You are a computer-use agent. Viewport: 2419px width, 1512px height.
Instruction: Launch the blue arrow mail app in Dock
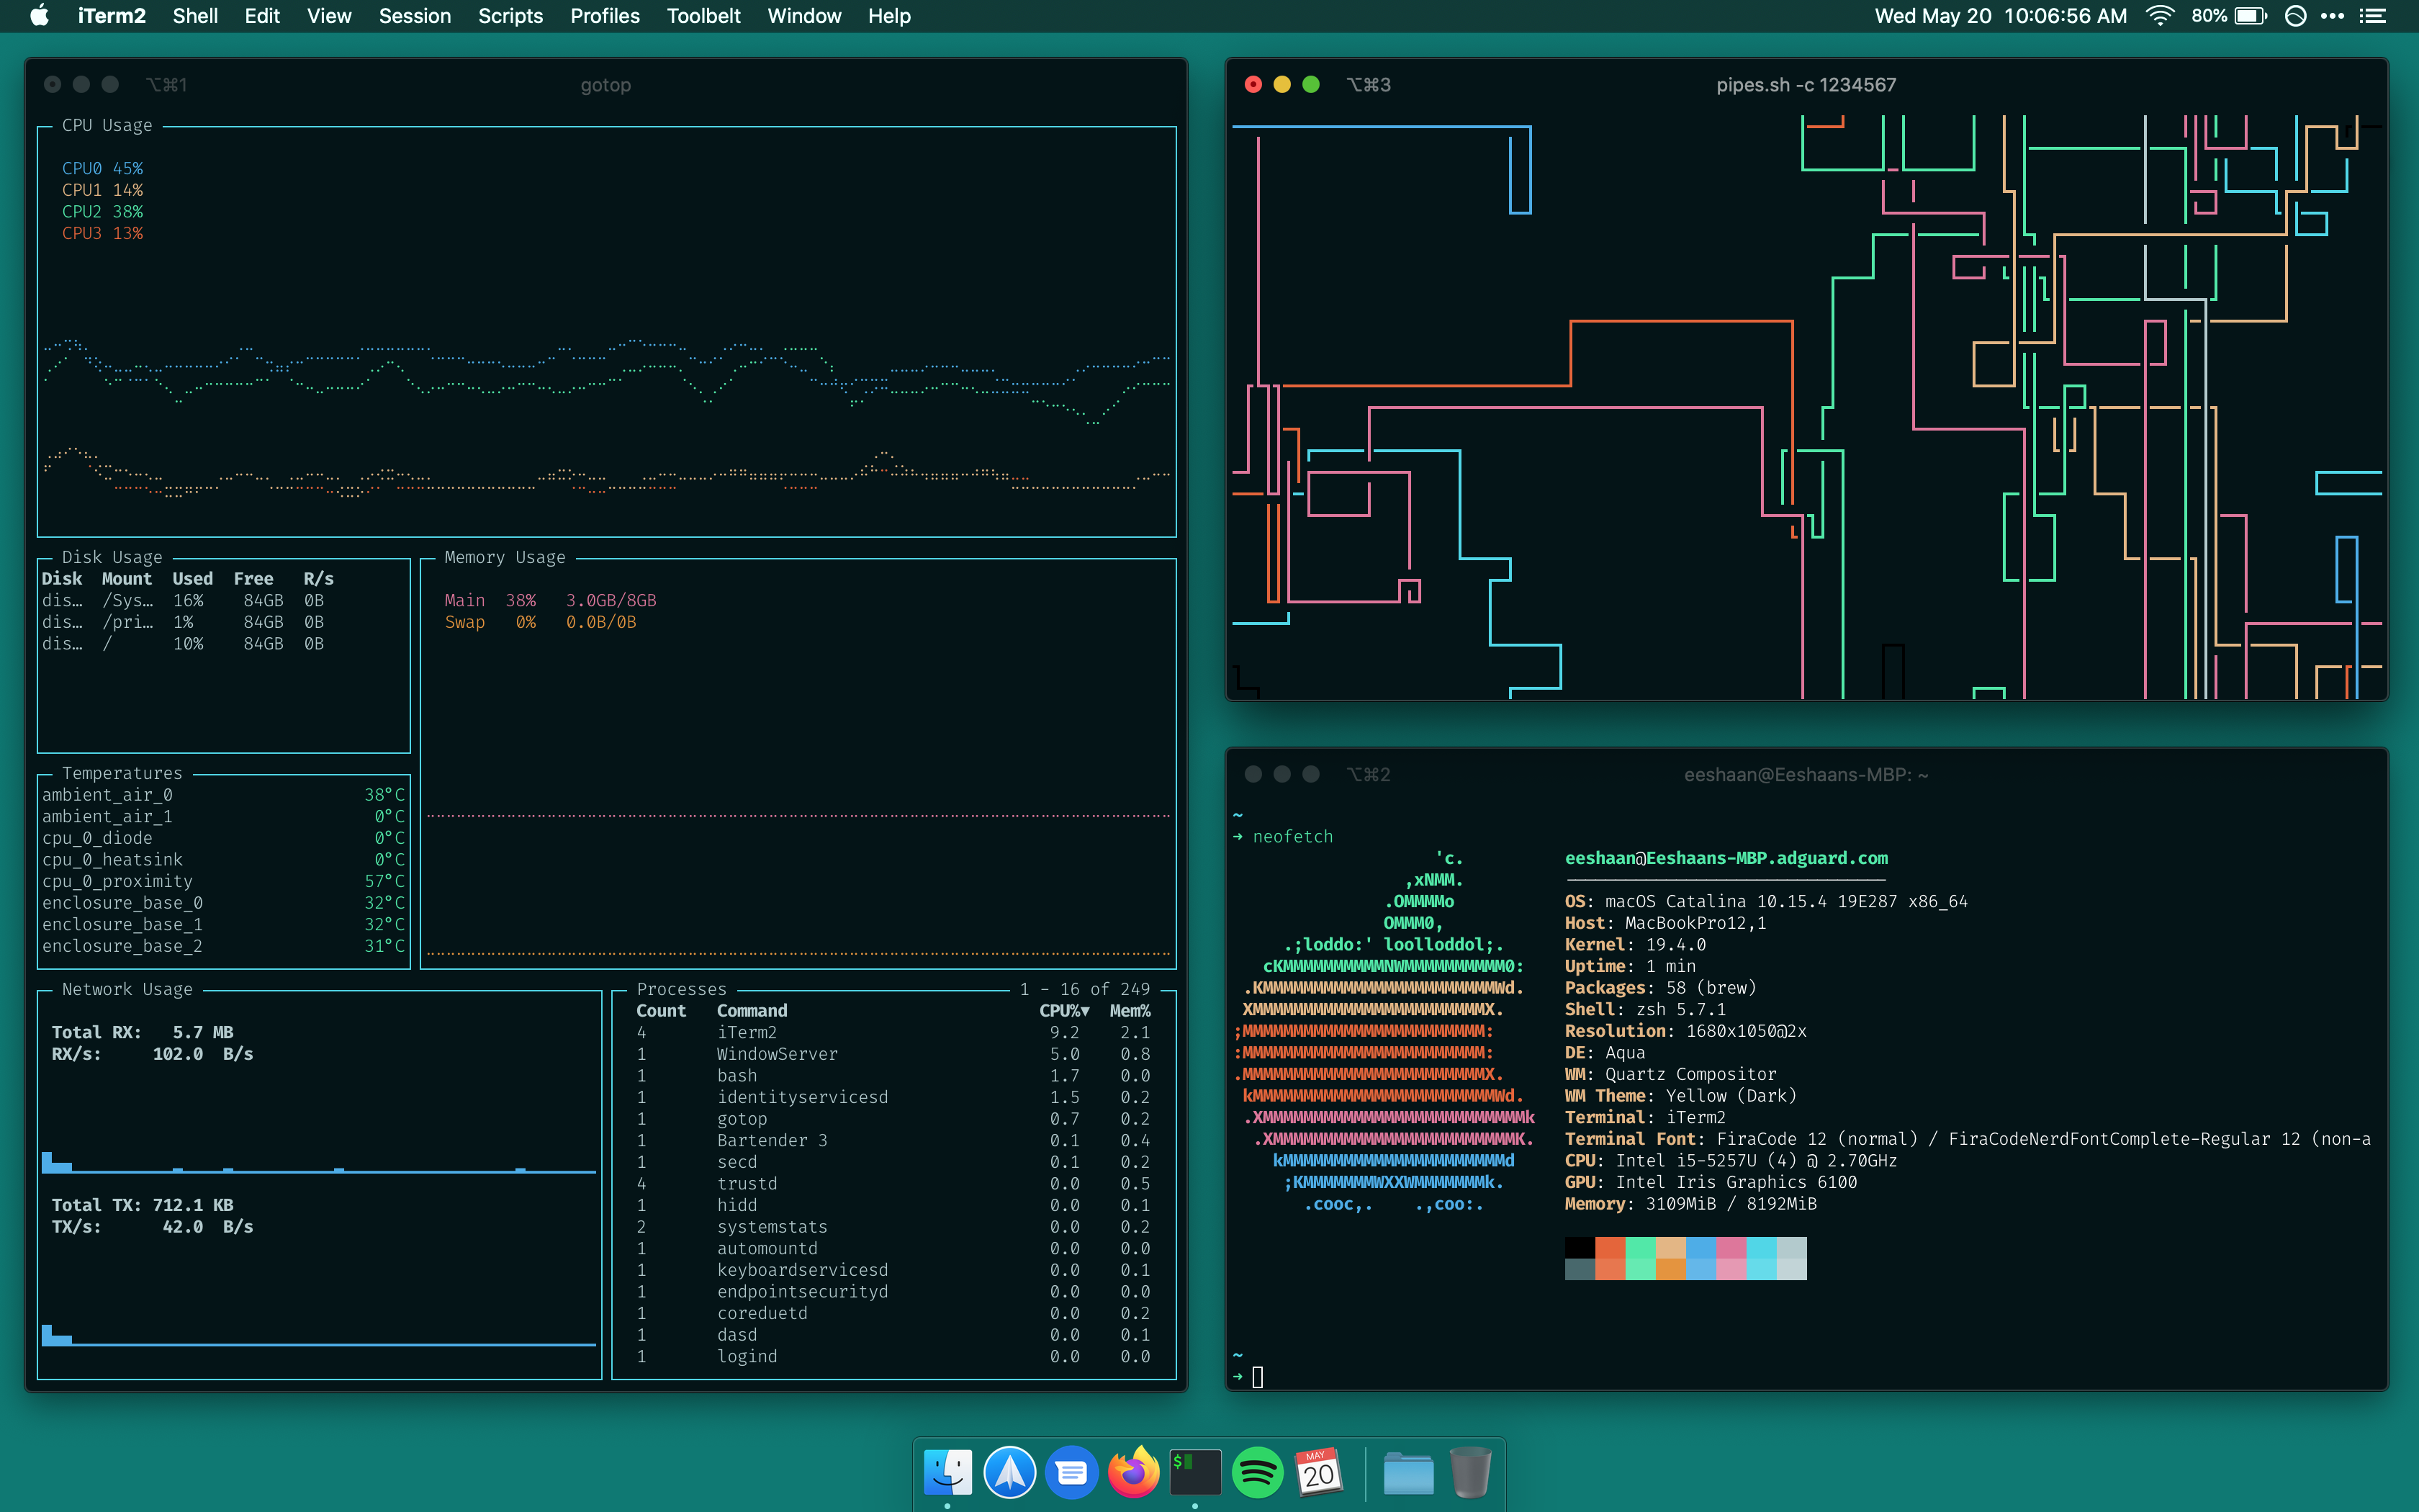click(1009, 1473)
